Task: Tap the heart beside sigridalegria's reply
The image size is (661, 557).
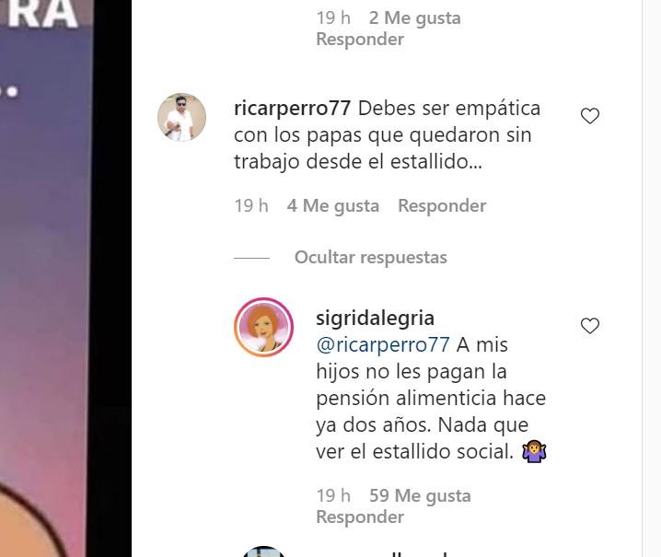Action: [590, 326]
